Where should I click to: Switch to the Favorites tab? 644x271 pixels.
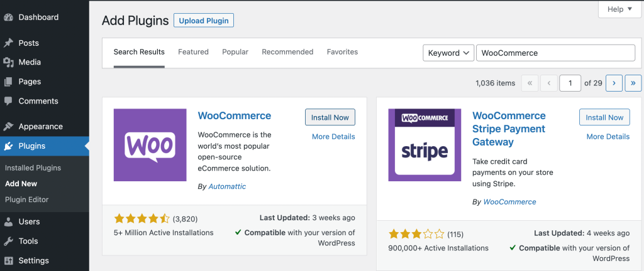pyautogui.click(x=342, y=52)
